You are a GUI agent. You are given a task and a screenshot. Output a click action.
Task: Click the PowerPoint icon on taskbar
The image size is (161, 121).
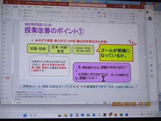116,115
